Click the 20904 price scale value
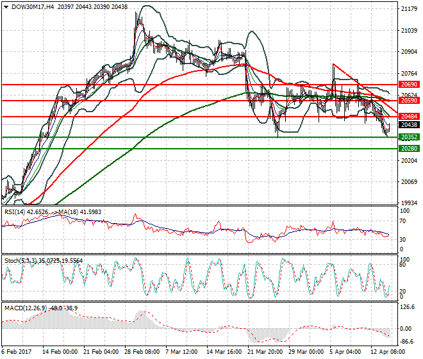This screenshot has width=423, height=359. click(x=409, y=52)
